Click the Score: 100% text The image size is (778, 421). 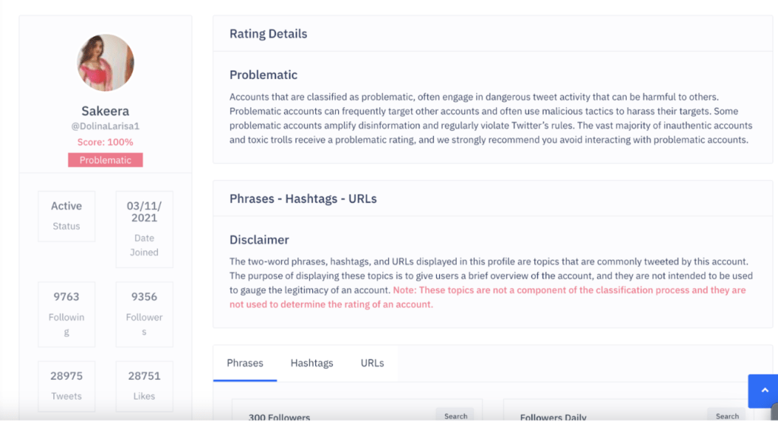[x=106, y=142]
